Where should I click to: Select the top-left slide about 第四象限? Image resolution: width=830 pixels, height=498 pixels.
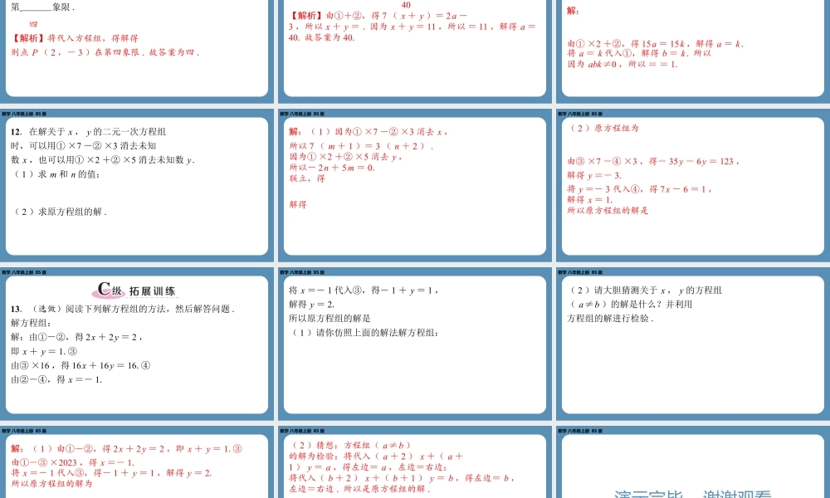tap(137, 50)
